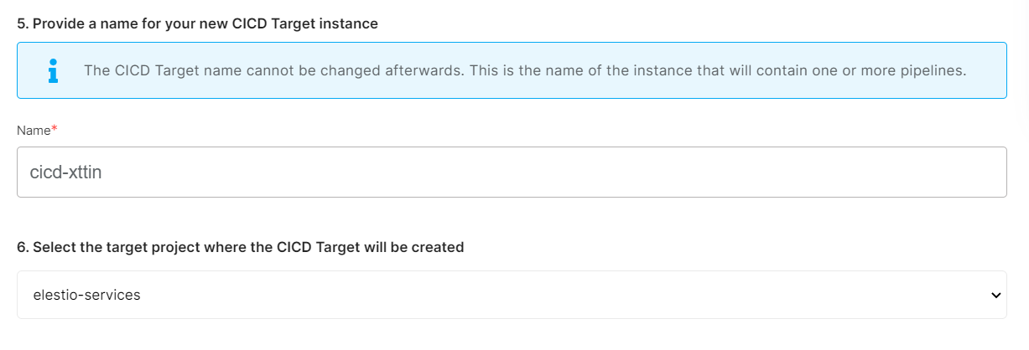Click the "Name" field label

(x=34, y=130)
